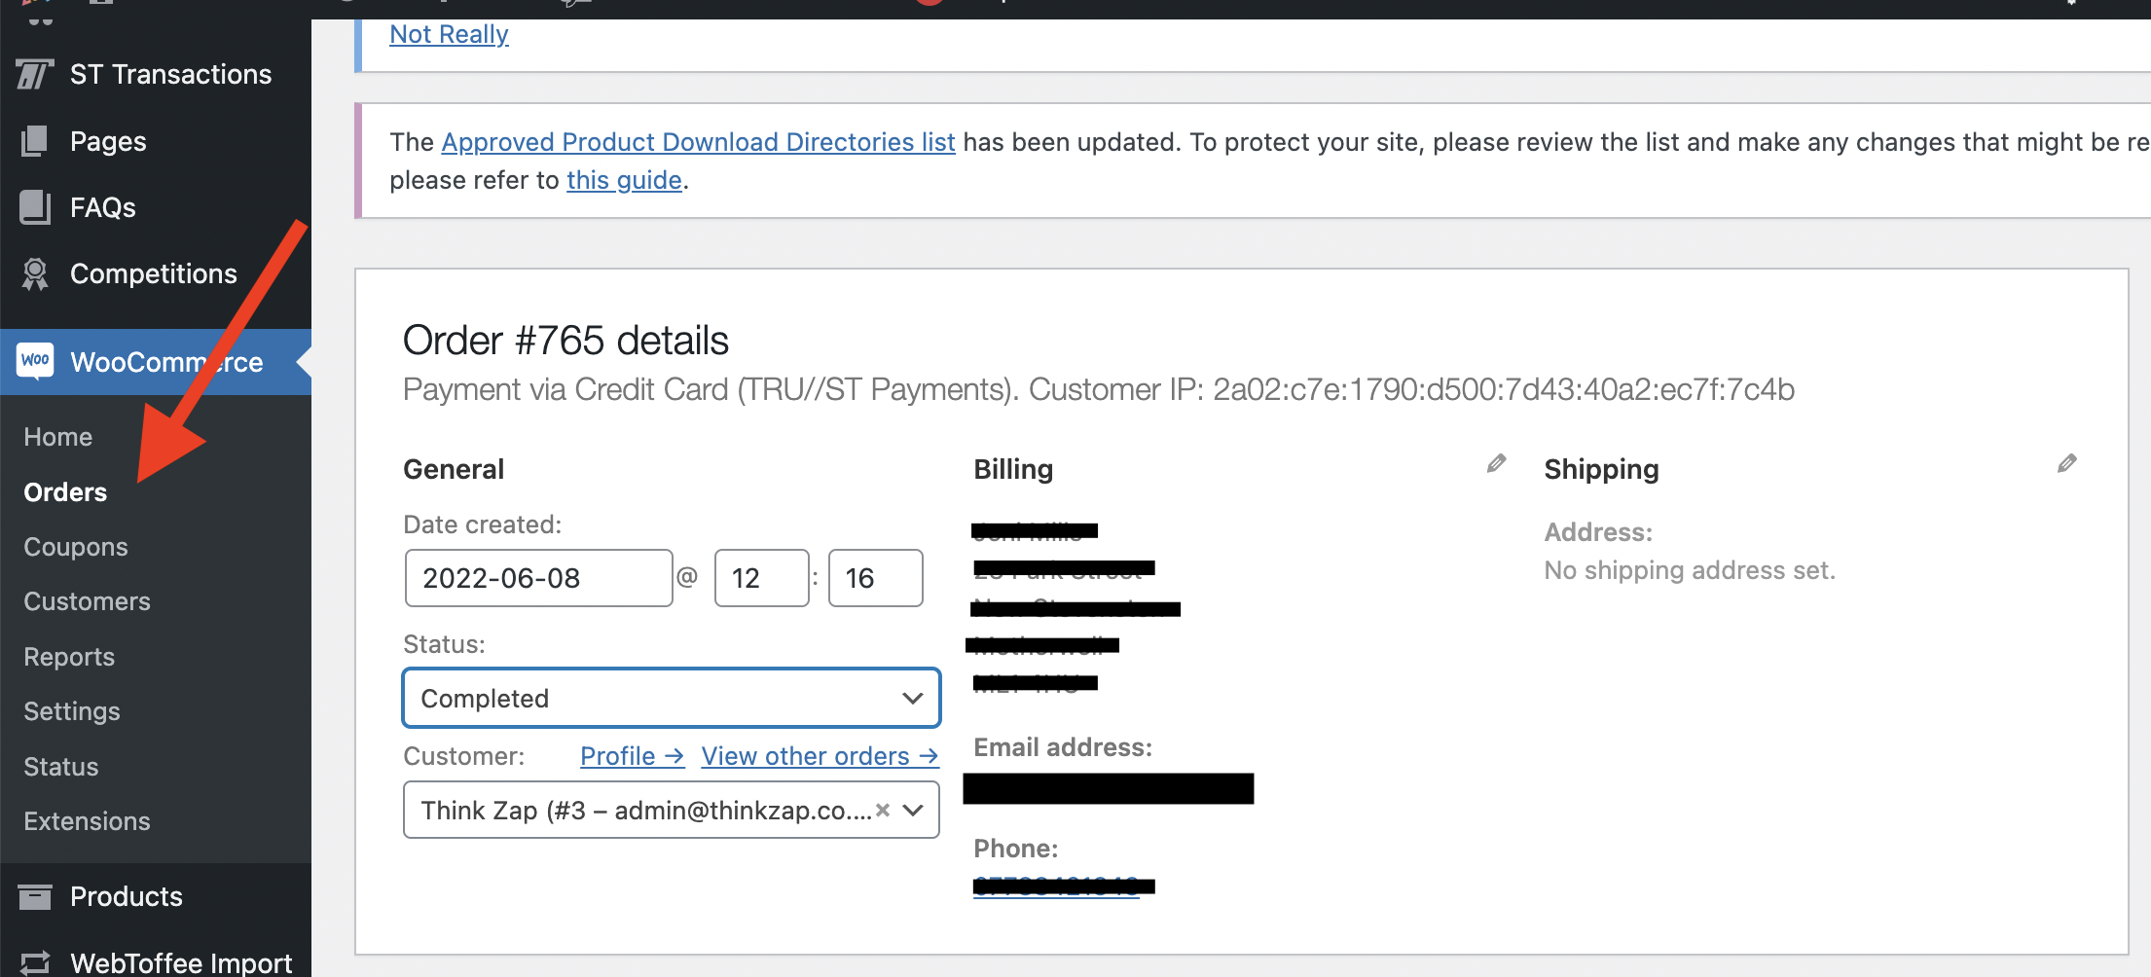Open Orders in WooCommerce submenu
Viewport: 2151px width, 977px height.
(65, 492)
